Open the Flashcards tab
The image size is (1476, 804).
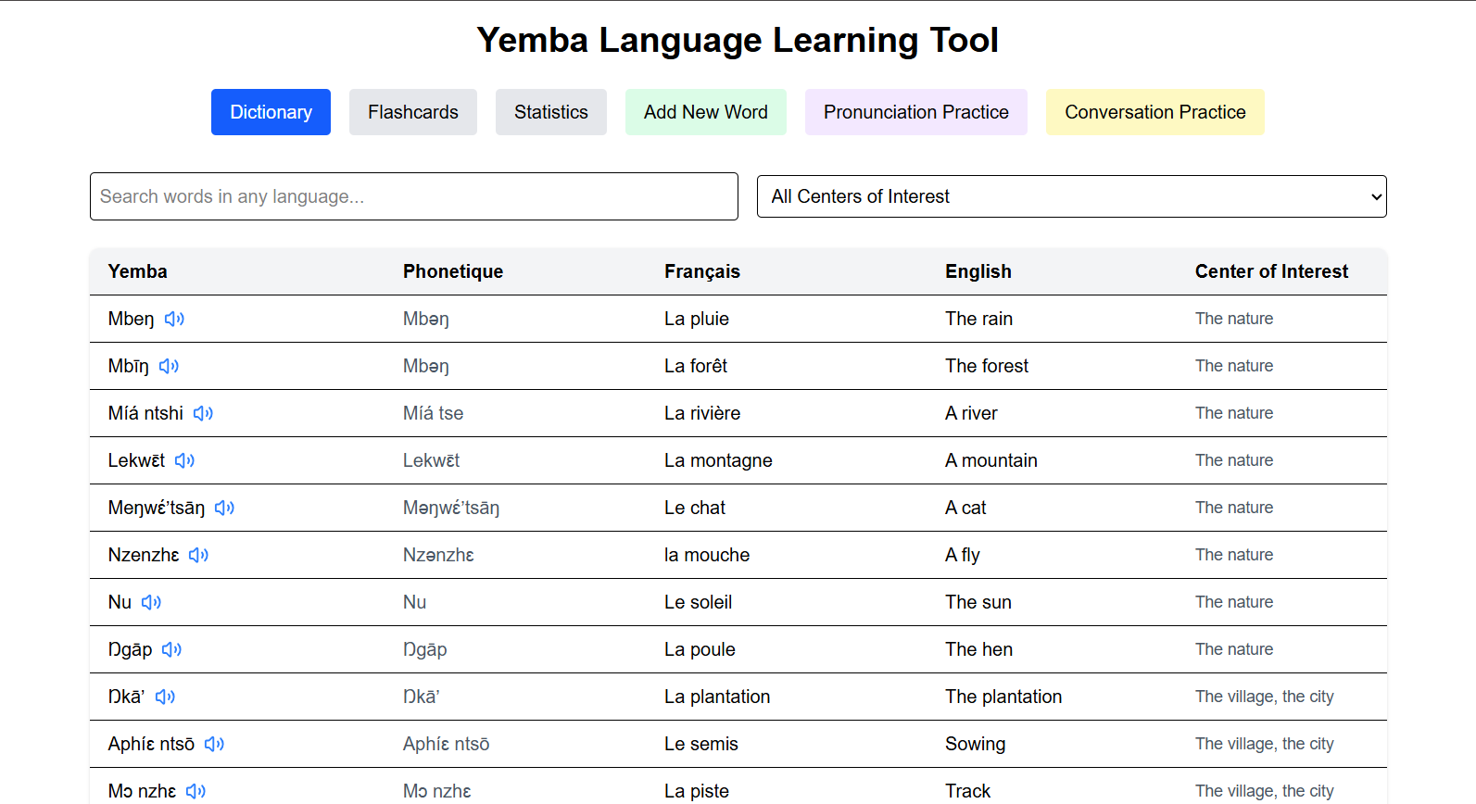coord(412,112)
